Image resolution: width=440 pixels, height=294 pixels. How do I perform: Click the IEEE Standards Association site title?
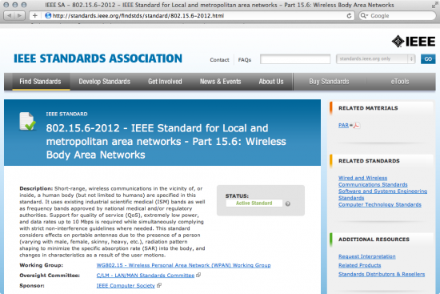click(98, 58)
